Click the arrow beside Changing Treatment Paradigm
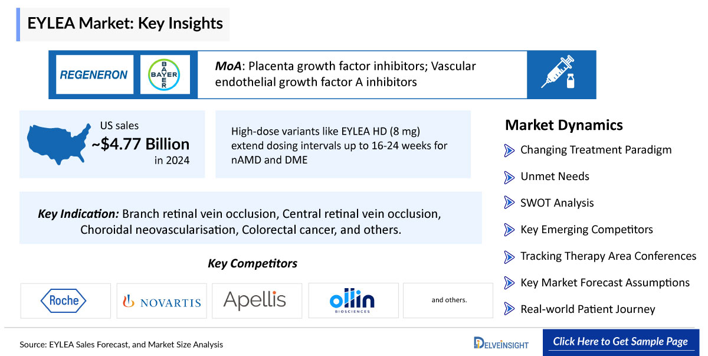Image resolution: width=708 pixels, height=356 pixels. pos(509,150)
